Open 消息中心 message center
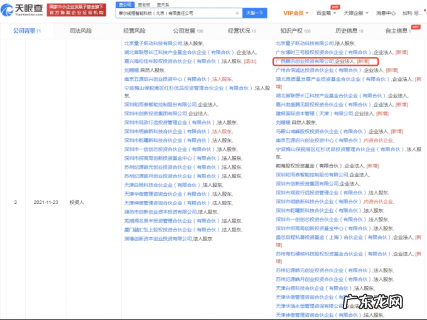The width and height of the screenshot is (427, 320). coord(386,13)
